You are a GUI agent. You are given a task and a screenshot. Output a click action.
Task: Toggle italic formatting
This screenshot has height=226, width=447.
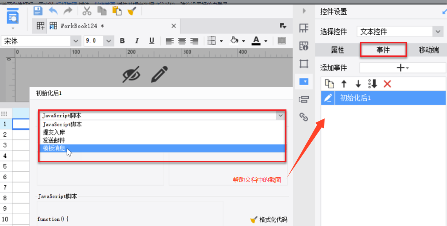tap(137, 41)
